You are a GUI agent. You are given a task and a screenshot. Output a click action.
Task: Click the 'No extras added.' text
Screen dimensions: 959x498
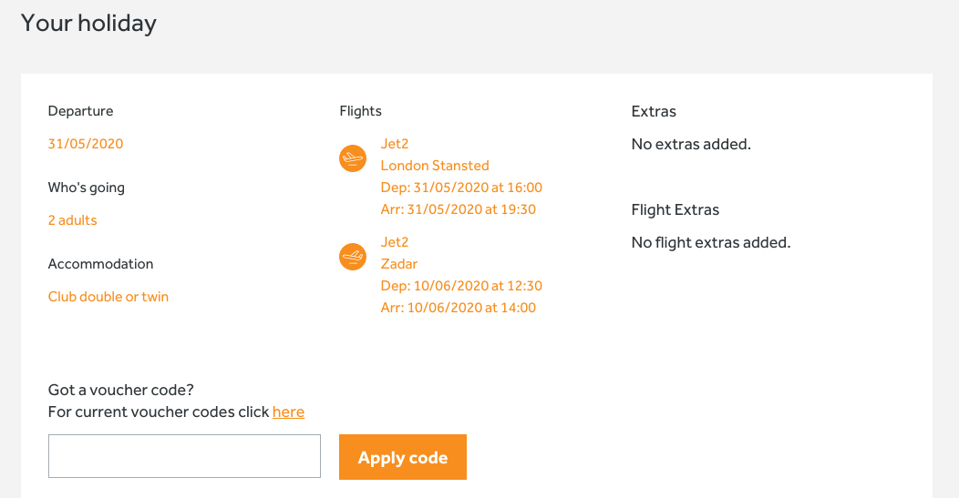pyautogui.click(x=691, y=144)
